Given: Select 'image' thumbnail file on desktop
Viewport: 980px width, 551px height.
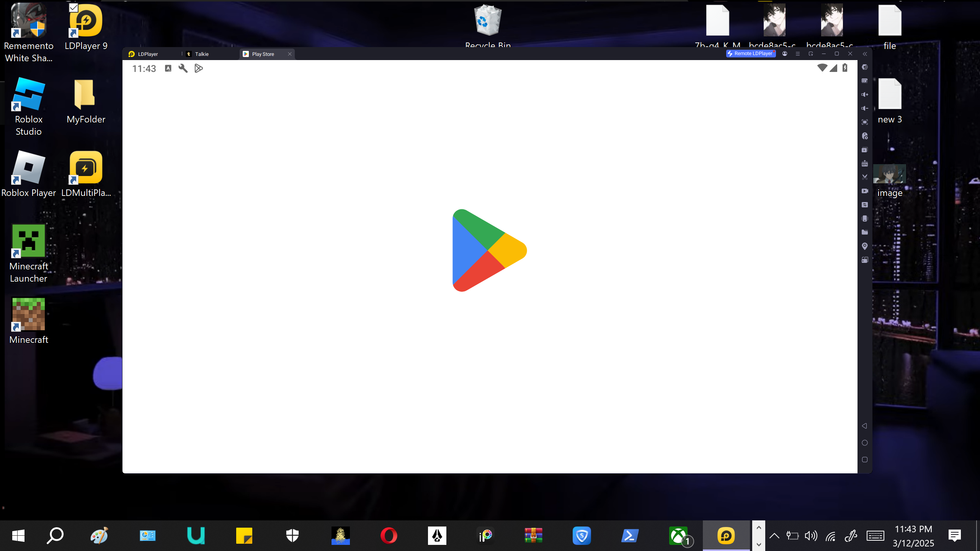Looking at the screenshot, I should (890, 181).
